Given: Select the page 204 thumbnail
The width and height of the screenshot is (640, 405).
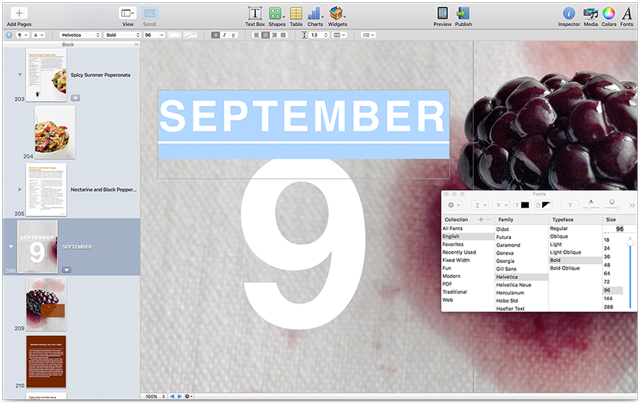Looking at the screenshot, I should coord(55,132).
